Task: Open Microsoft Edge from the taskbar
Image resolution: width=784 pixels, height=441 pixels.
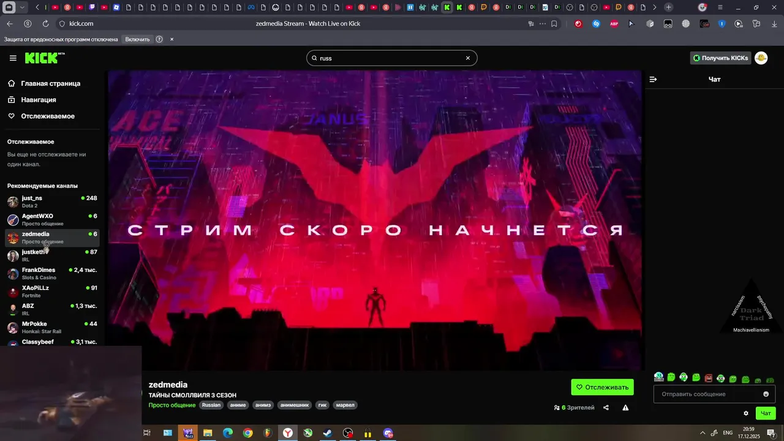Action: (x=227, y=433)
